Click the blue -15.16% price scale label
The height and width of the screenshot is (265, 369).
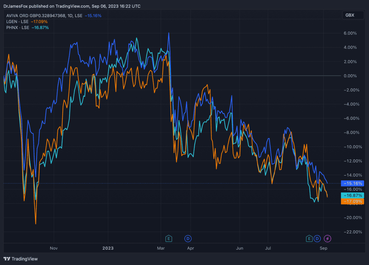pos(352,183)
